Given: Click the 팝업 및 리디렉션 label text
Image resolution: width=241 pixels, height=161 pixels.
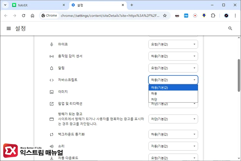Looking at the screenshot, I should point(70,104).
